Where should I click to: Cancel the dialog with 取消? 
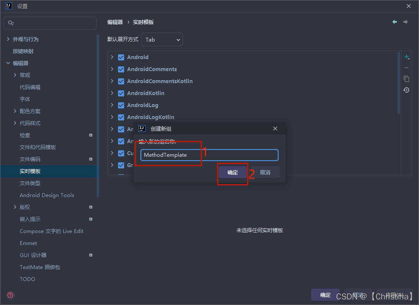point(265,172)
